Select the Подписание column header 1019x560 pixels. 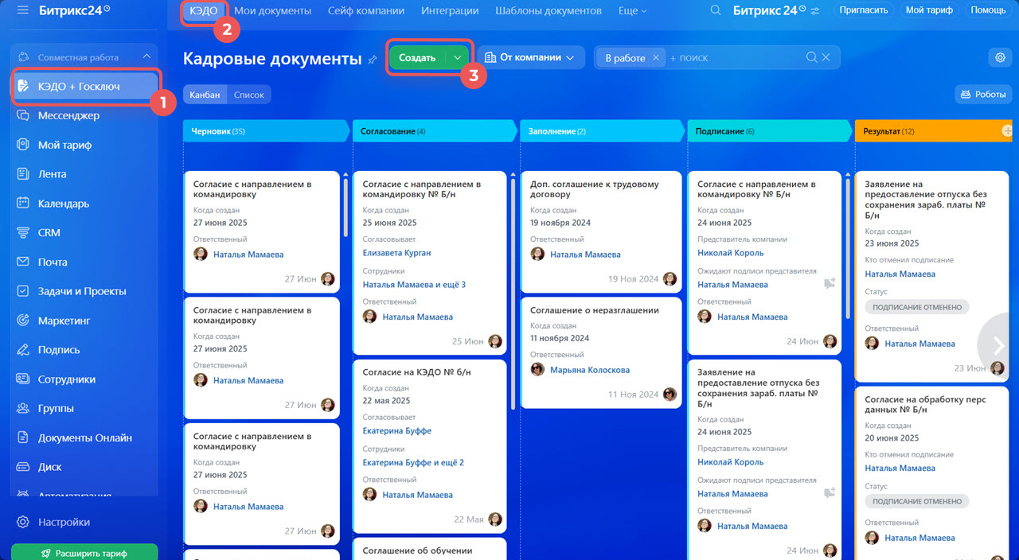770,130
